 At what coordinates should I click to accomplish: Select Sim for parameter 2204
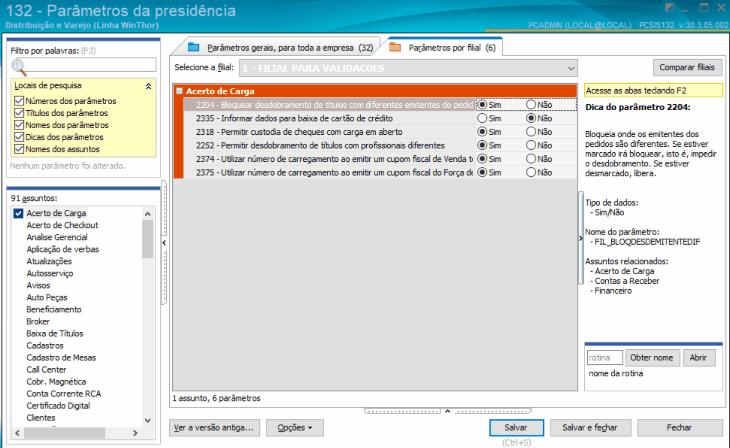pyautogui.click(x=482, y=105)
